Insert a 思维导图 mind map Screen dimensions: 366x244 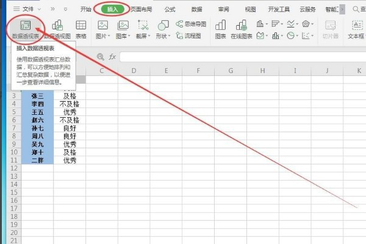(x=191, y=24)
